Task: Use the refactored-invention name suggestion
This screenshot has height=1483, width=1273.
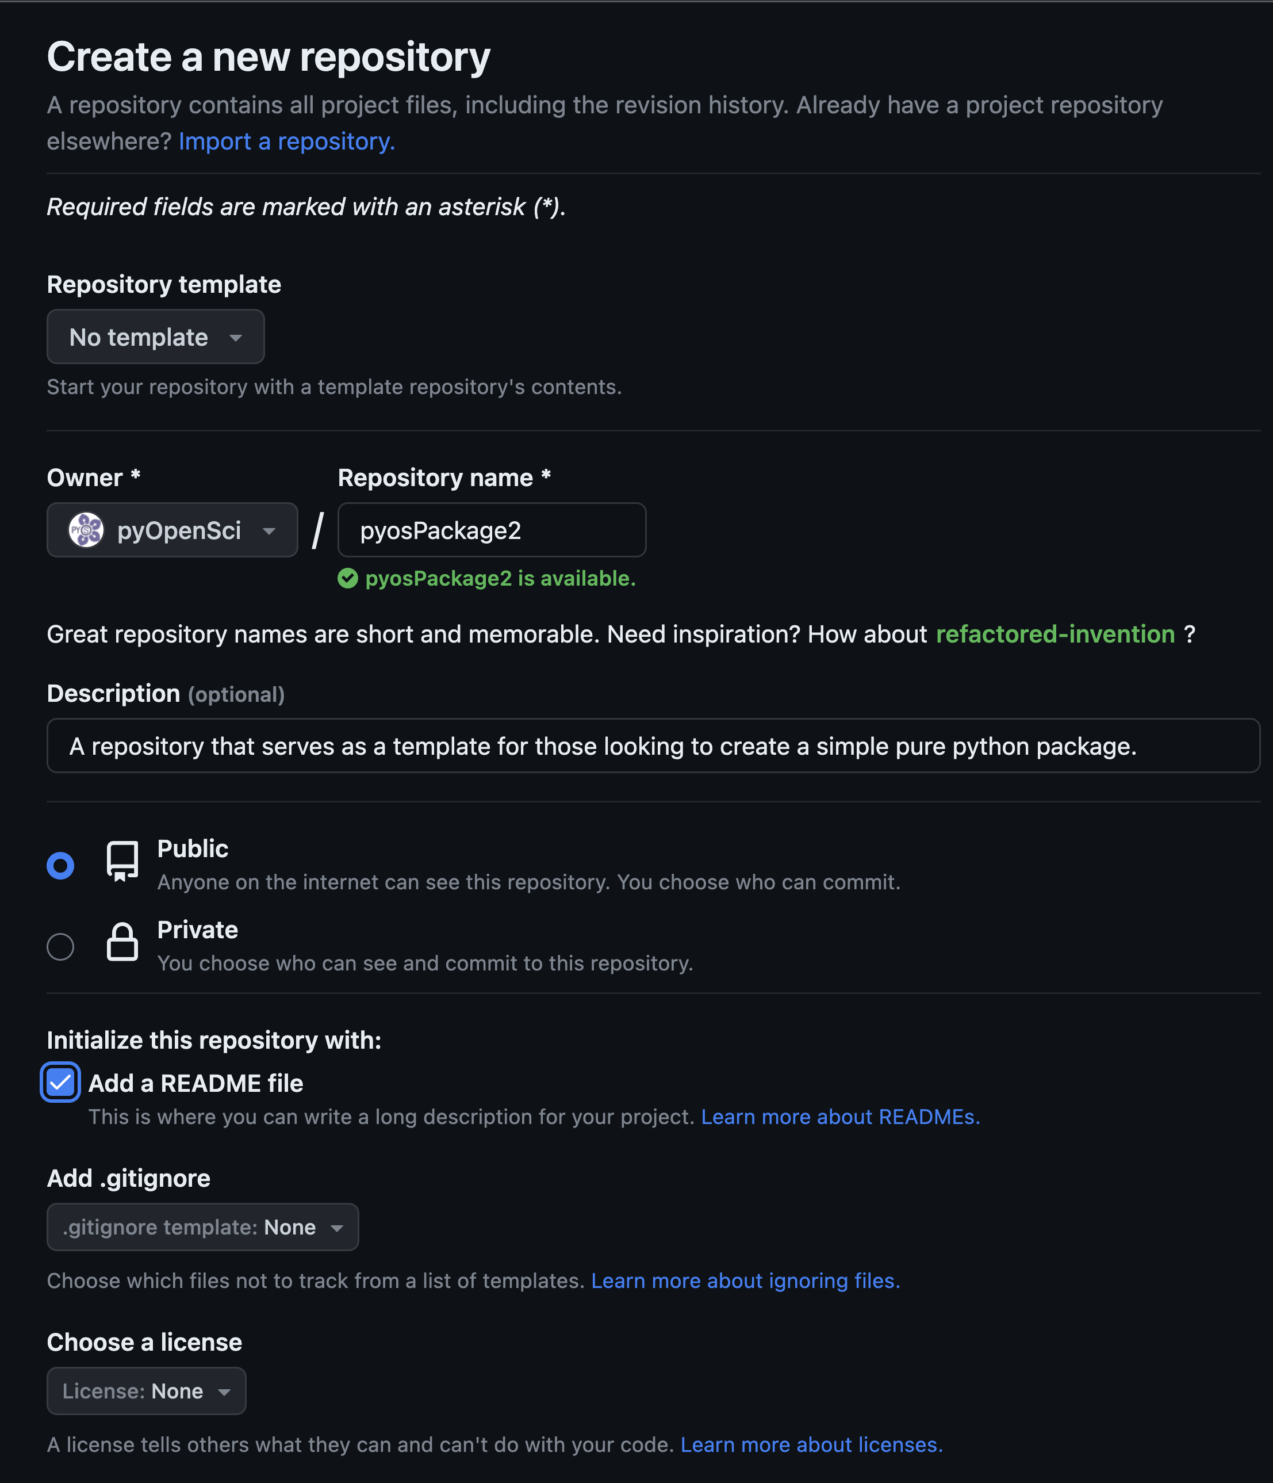Action: coord(1056,634)
